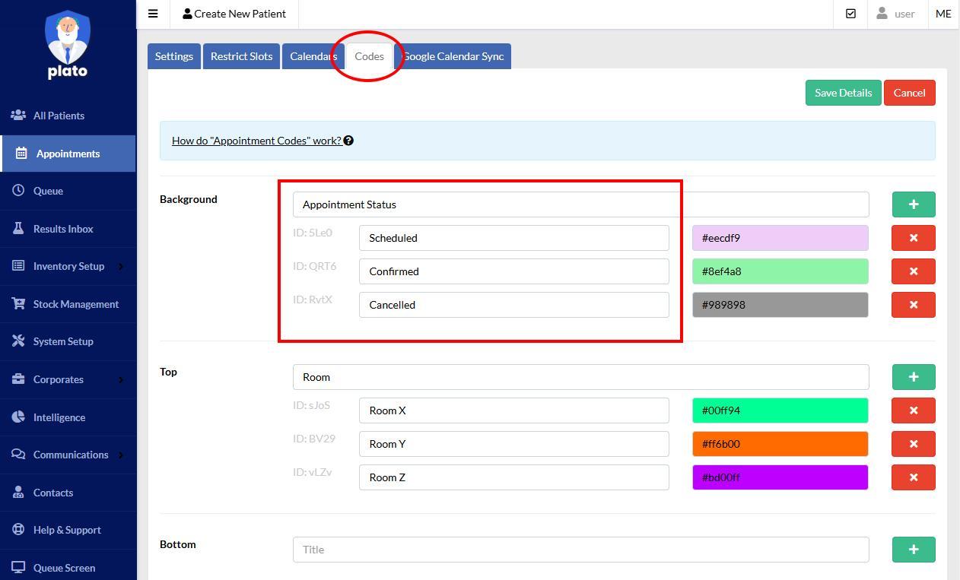Image resolution: width=960 pixels, height=580 pixels.
Task: Open the Google Calendar Sync tab
Action: pyautogui.click(x=454, y=55)
